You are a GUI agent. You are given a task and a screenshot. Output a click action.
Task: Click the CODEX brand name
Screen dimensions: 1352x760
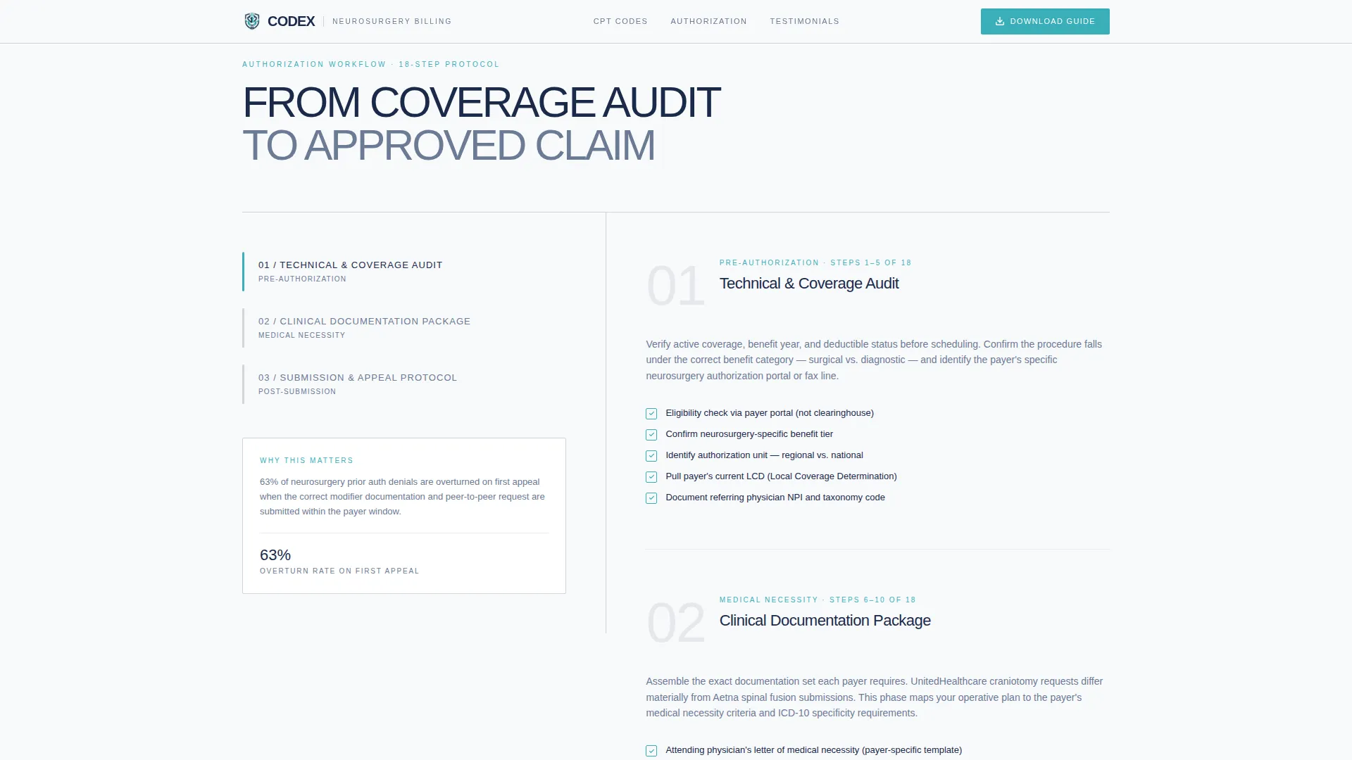tap(291, 21)
